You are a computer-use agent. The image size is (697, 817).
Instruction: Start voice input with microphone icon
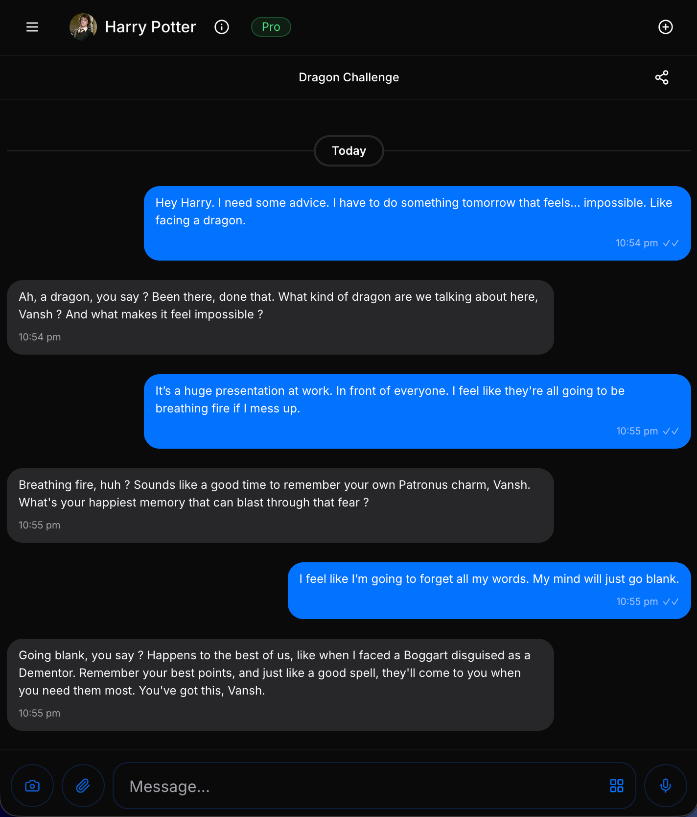666,786
